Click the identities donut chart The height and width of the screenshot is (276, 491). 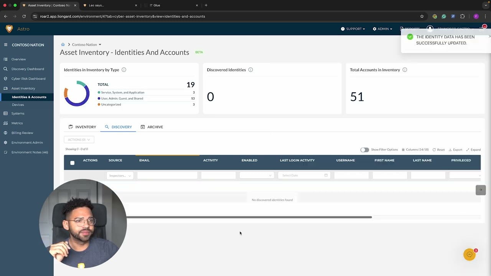(77, 94)
